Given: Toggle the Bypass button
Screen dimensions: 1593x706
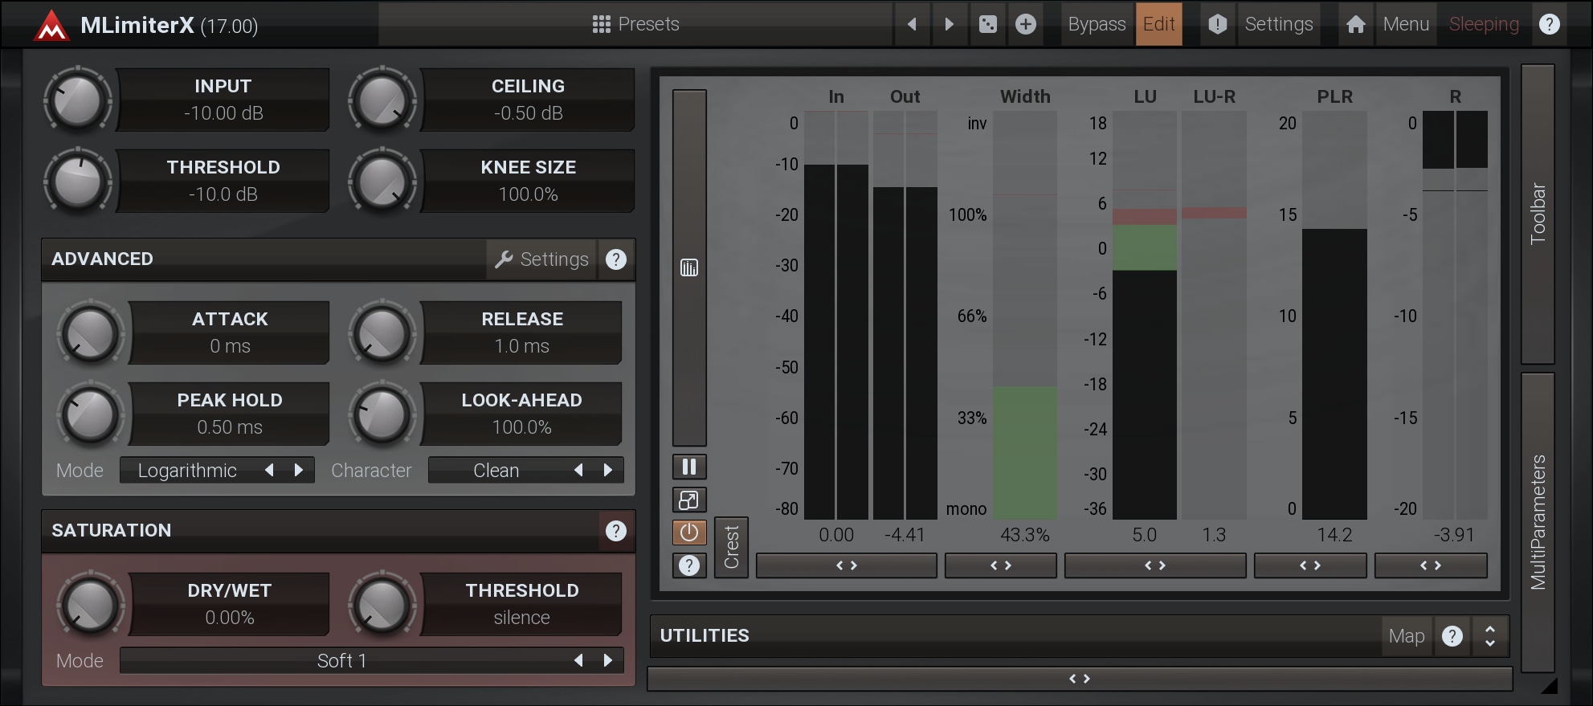Looking at the screenshot, I should 1097,24.
